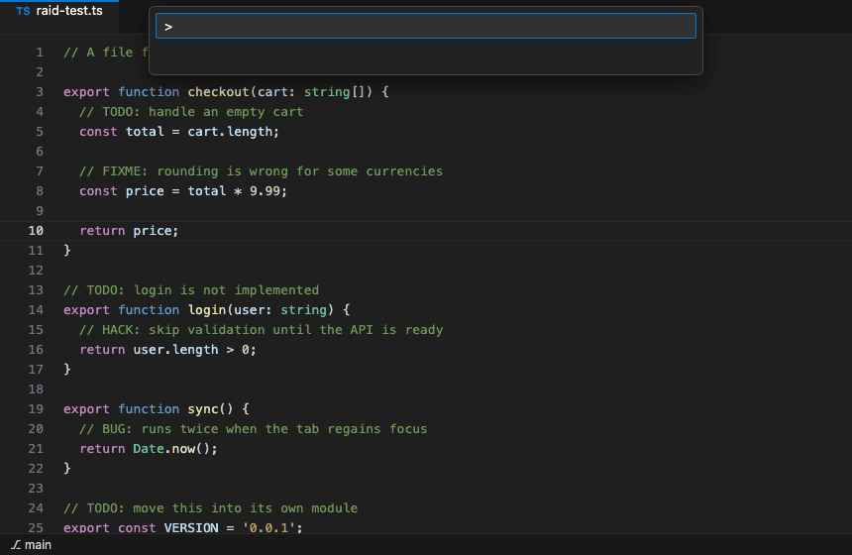The width and height of the screenshot is (852, 555).
Task: Click the FIXME rounding comment line
Action: [261, 171]
